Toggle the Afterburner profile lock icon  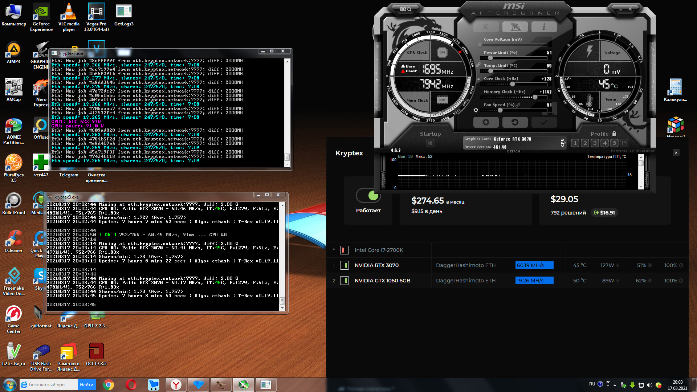(x=614, y=134)
